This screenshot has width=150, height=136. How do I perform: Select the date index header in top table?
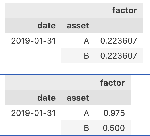[x=46, y=26]
